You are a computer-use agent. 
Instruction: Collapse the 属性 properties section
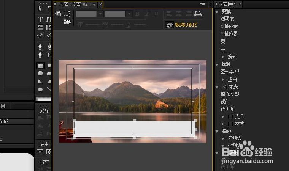pyautogui.click(x=217, y=65)
